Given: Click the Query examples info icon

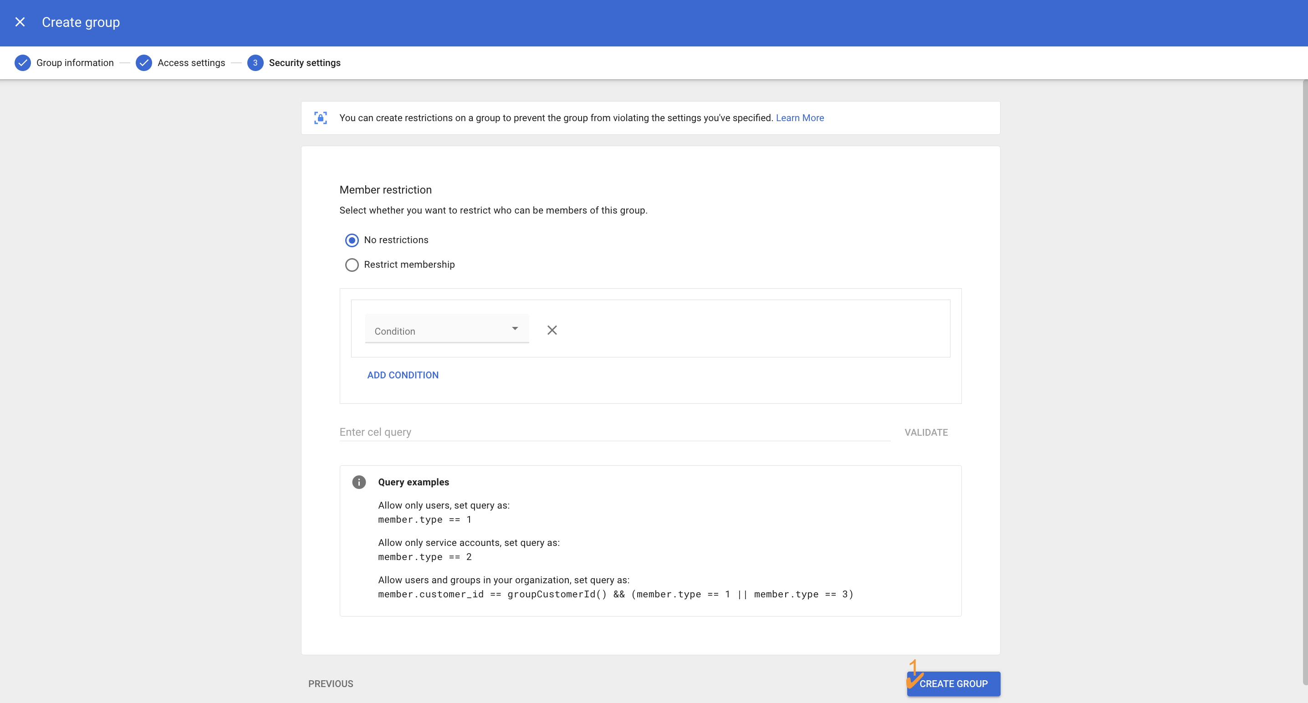Looking at the screenshot, I should 359,482.
